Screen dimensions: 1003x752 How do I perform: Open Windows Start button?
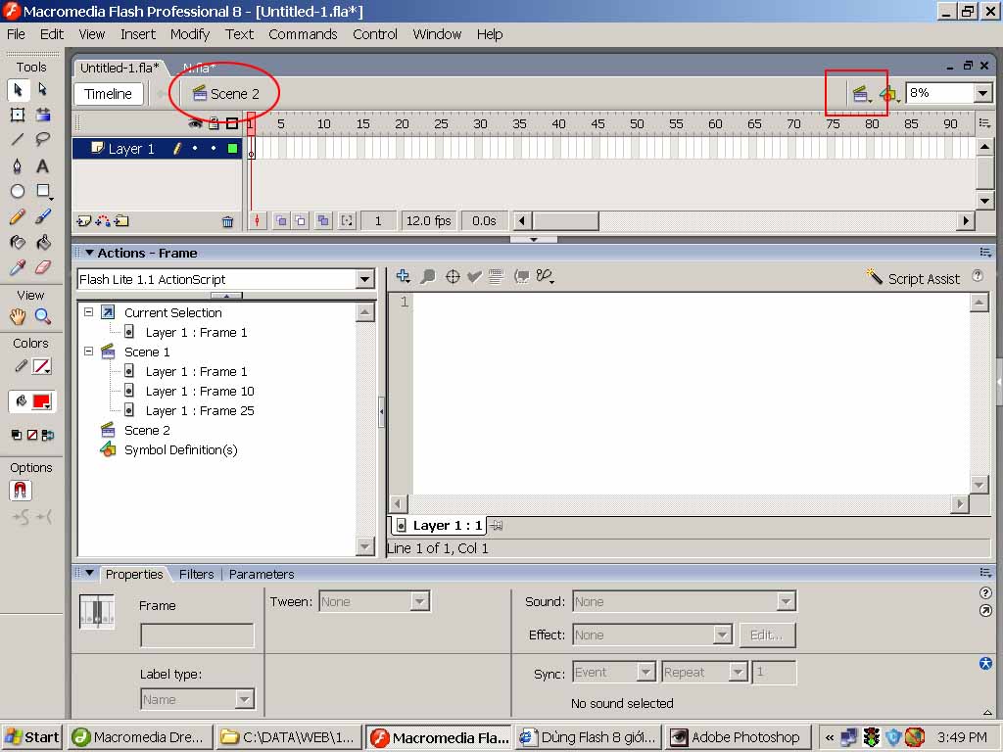point(31,737)
